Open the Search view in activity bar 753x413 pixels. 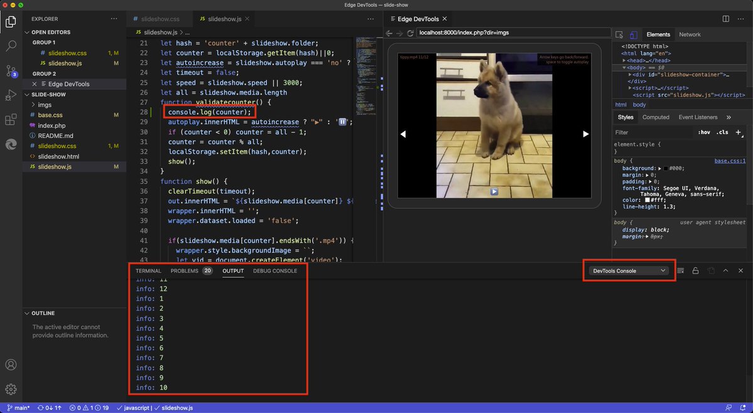[x=11, y=46]
